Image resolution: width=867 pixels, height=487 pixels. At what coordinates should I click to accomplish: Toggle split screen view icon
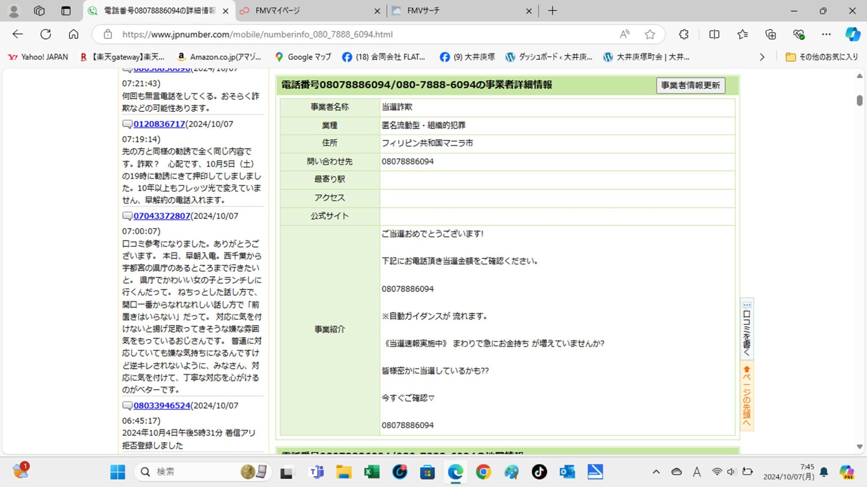coord(714,34)
